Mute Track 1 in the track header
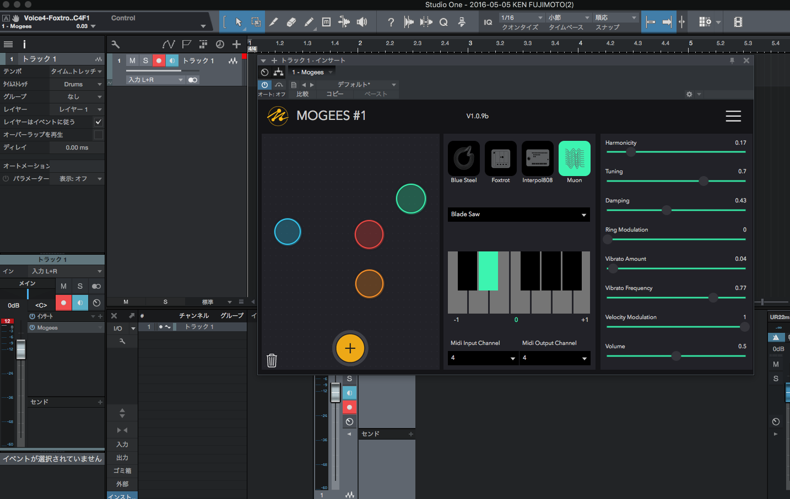Screen dimensions: 790x499 click(x=132, y=61)
